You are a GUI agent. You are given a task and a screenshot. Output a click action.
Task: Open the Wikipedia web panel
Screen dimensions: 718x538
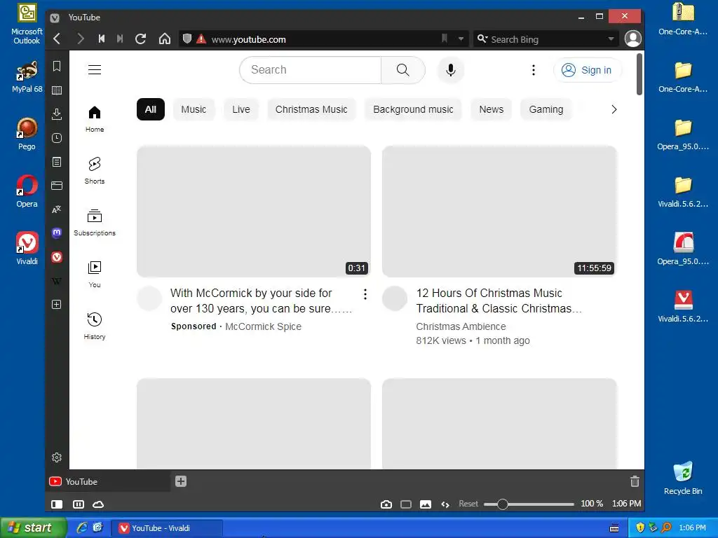pyautogui.click(x=57, y=281)
